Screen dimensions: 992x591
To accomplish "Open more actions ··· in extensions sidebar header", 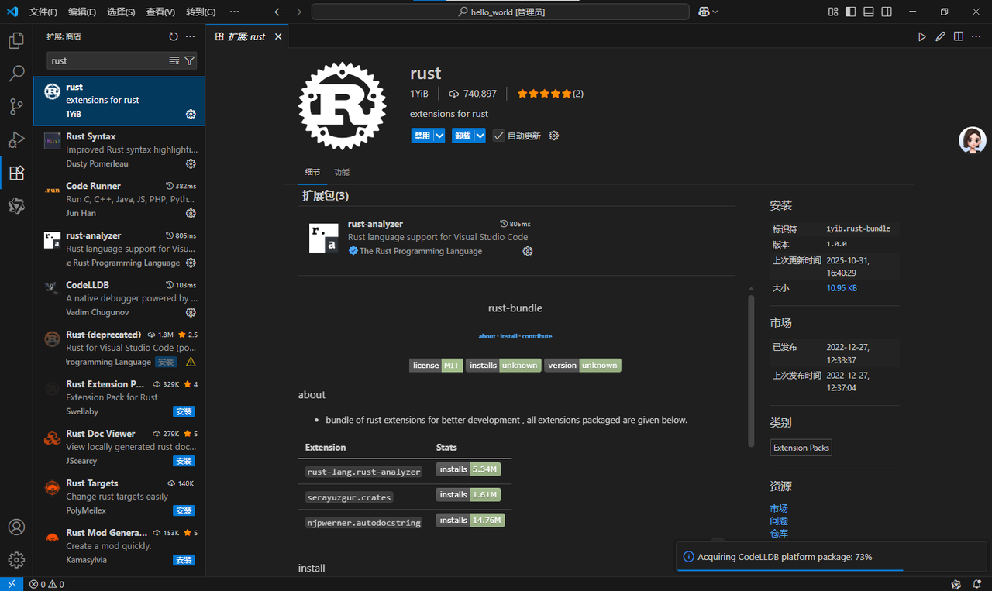I will (x=191, y=36).
